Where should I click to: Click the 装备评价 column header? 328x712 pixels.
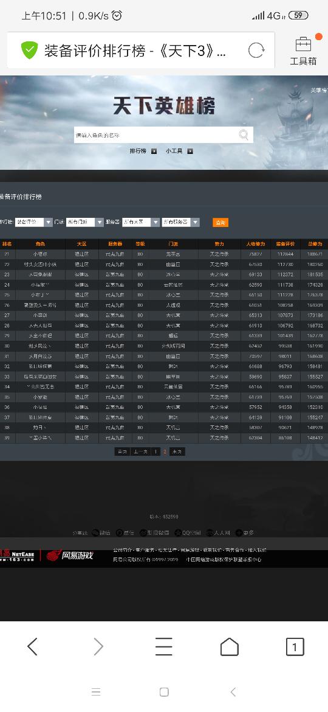tap(285, 244)
